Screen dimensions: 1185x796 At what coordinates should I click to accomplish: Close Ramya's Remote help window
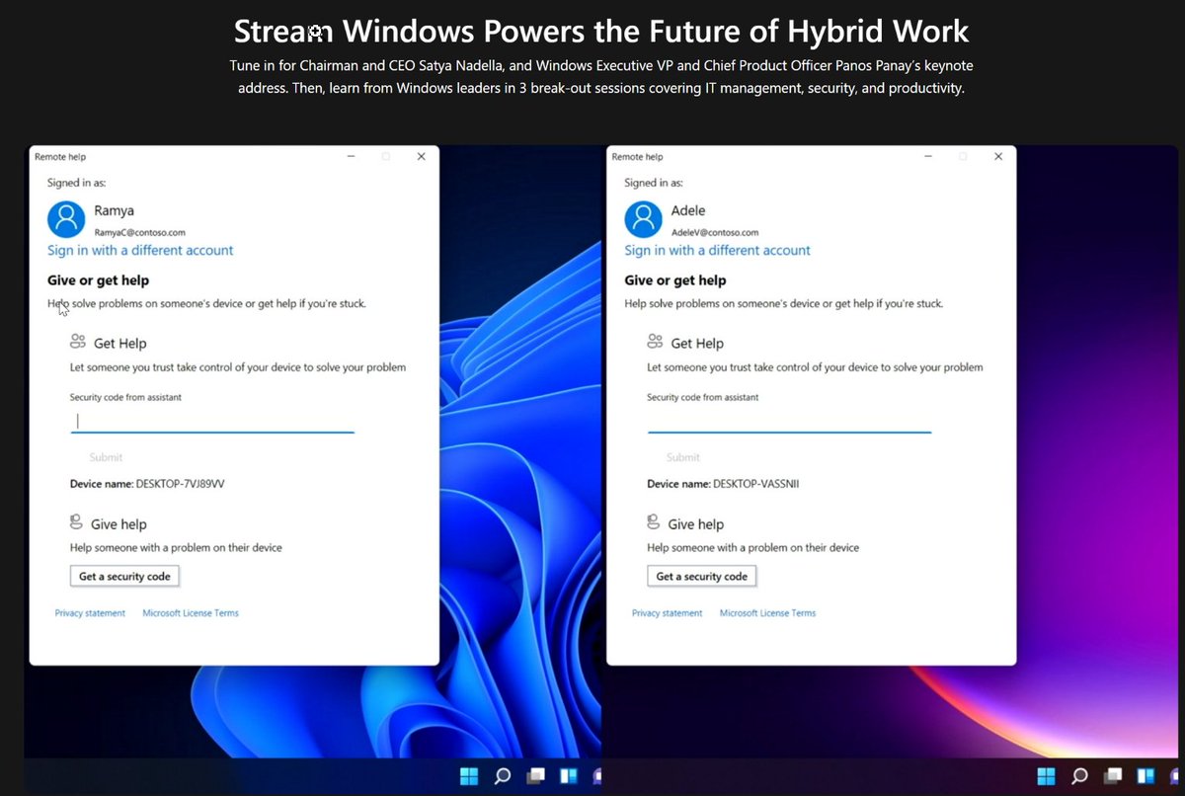[x=422, y=156]
